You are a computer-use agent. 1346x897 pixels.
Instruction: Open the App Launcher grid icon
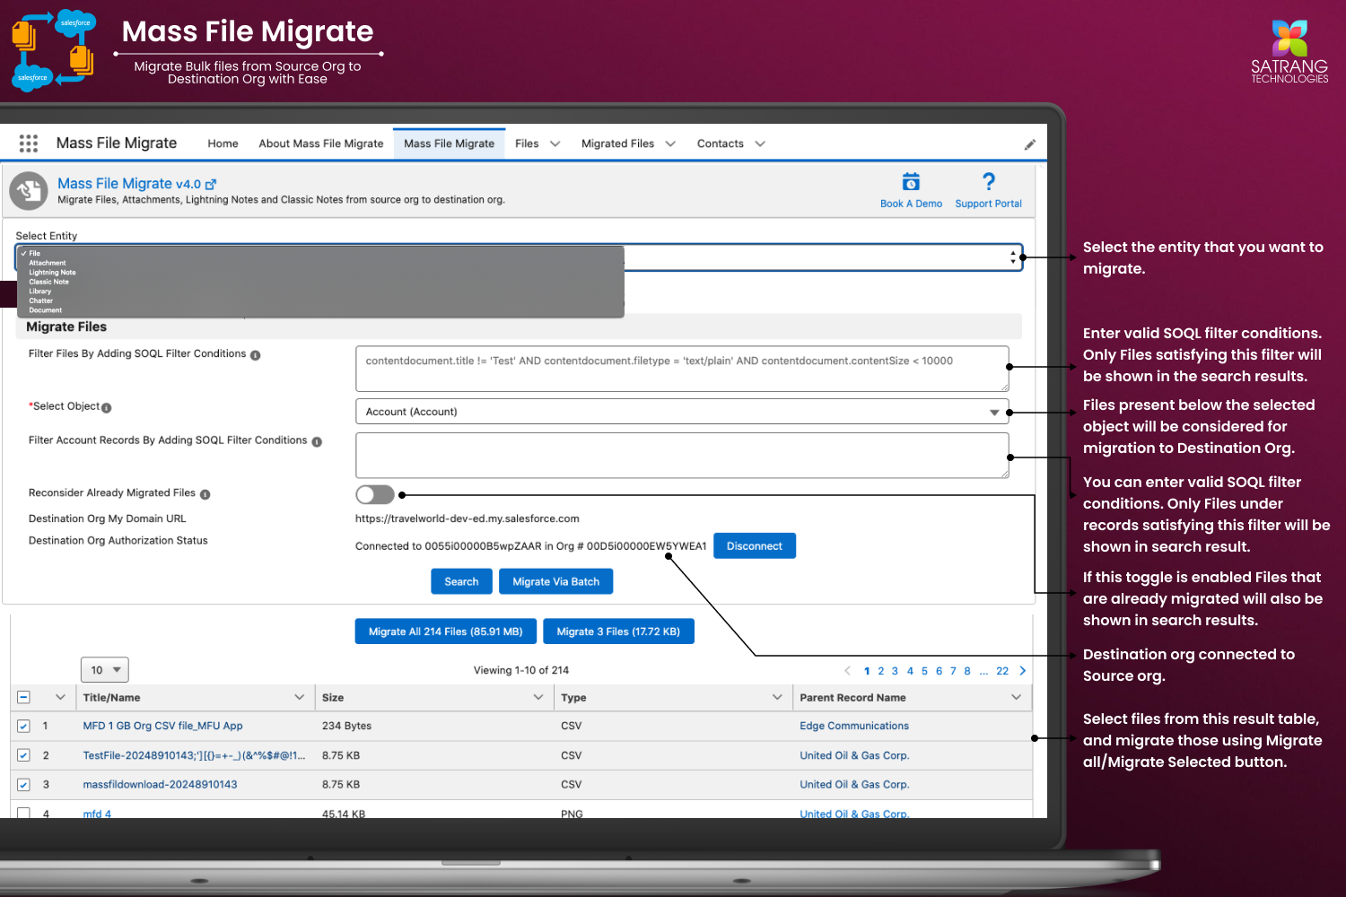pyautogui.click(x=29, y=144)
